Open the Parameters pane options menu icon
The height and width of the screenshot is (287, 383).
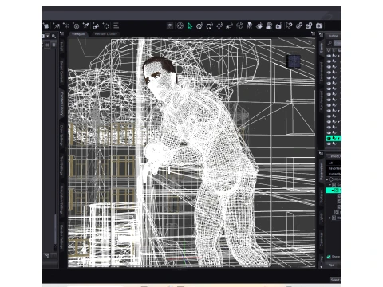click(322, 154)
